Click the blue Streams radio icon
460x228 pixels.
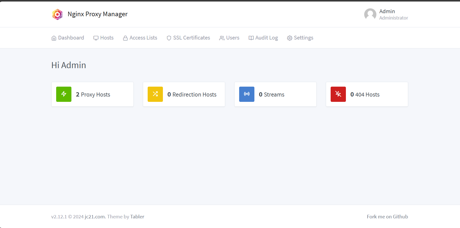(247, 94)
